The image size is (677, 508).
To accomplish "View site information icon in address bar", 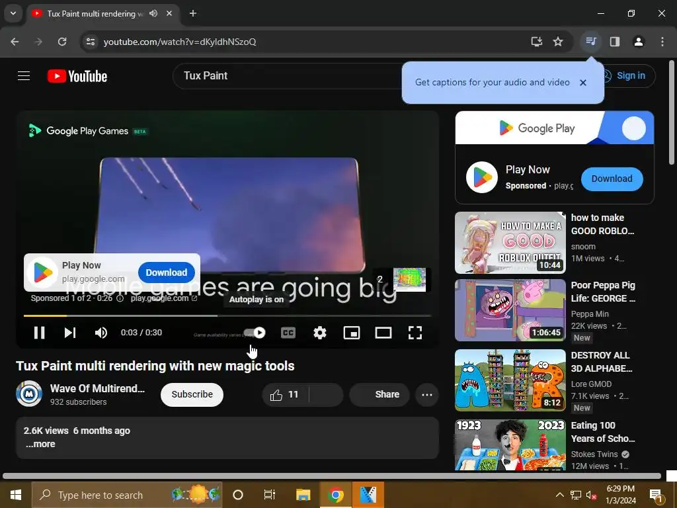I will [x=90, y=42].
